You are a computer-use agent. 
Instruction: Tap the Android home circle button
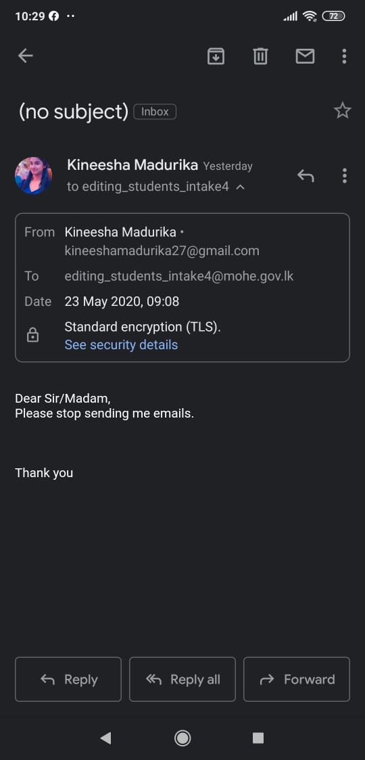click(182, 738)
